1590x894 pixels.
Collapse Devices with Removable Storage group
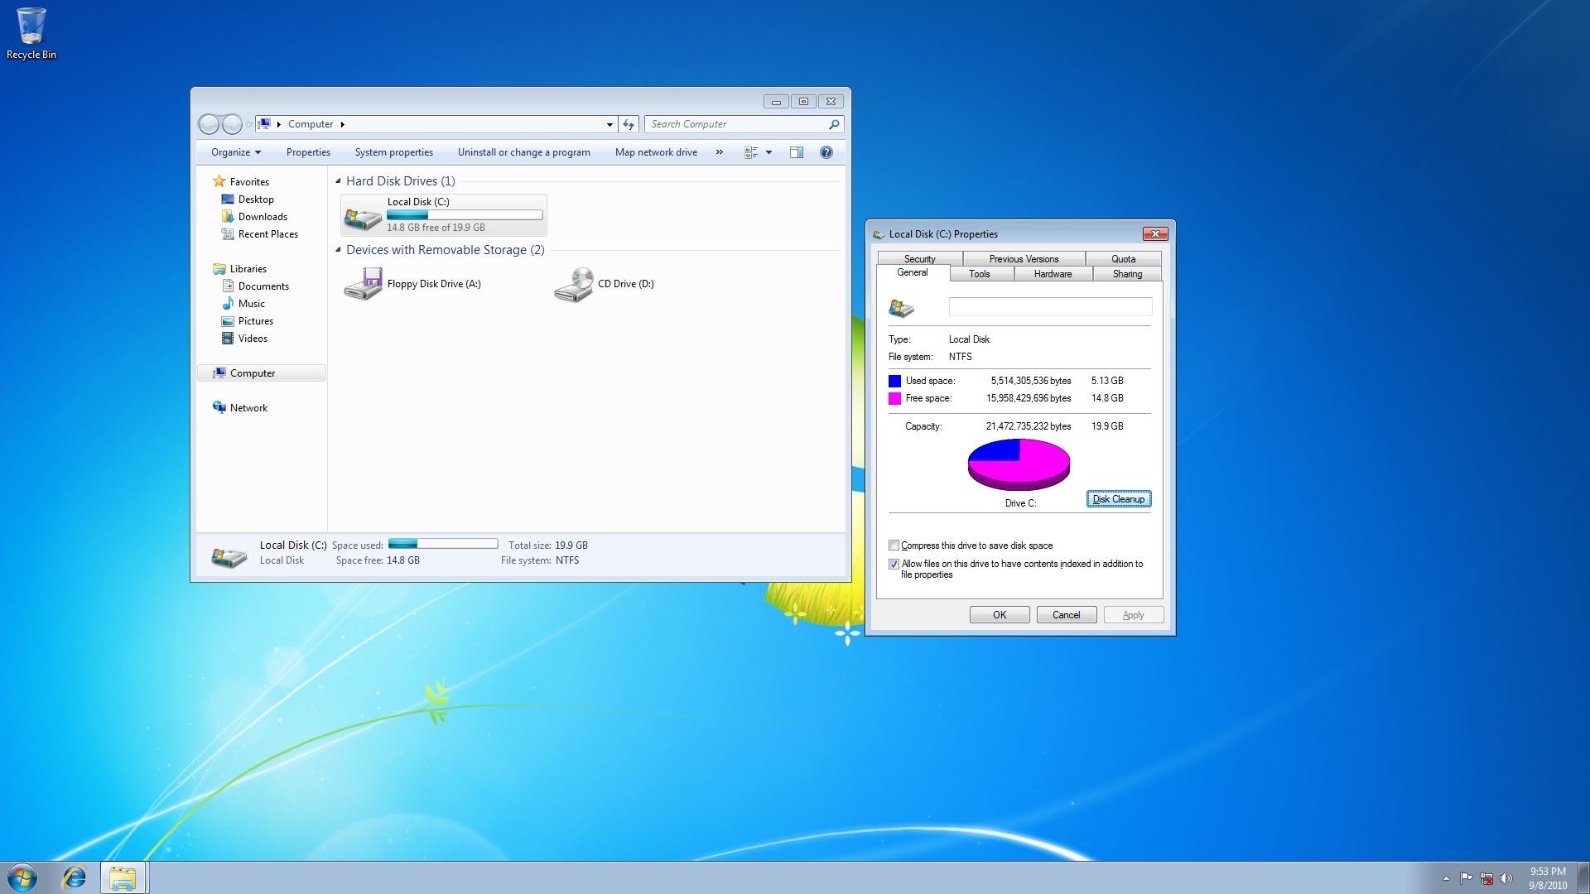point(338,250)
